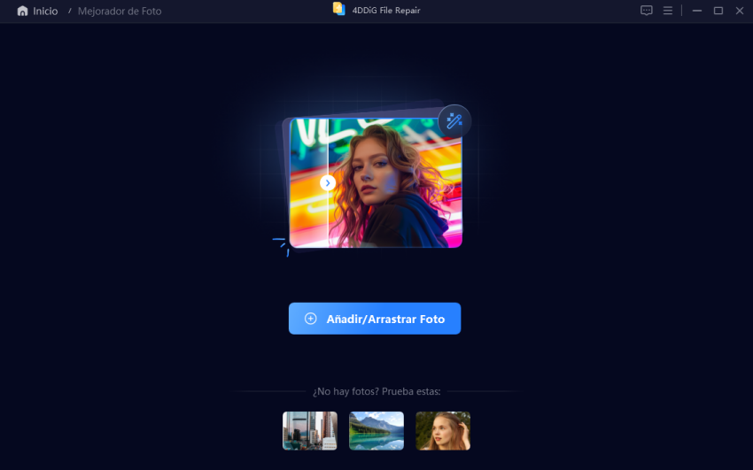Choose the woman portrait sample photo
This screenshot has height=470, width=753.
(443, 431)
